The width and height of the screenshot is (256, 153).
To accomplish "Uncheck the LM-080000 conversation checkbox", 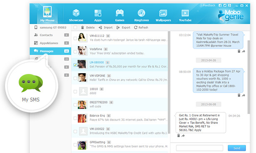I will [x=75, y=65].
